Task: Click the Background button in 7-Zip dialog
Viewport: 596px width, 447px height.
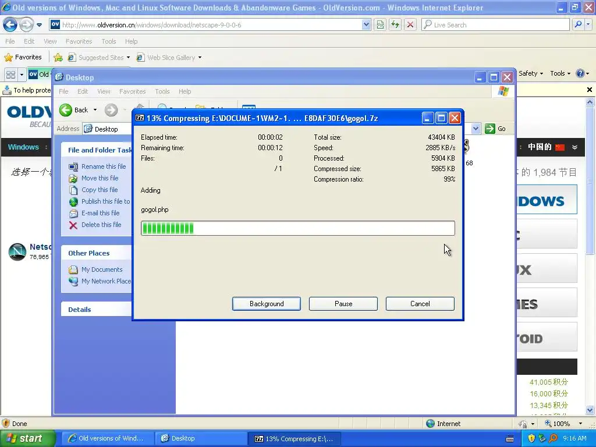Action: coord(267,304)
